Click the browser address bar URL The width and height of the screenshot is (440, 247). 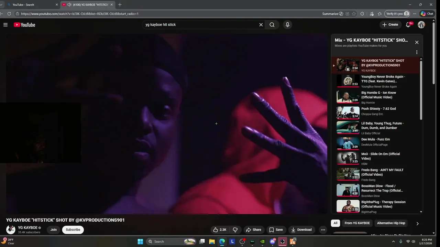79,14
